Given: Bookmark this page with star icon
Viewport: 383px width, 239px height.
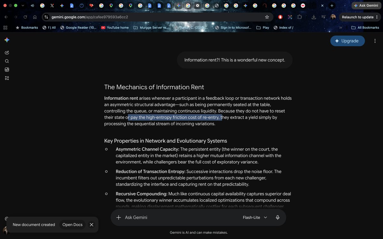Looking at the screenshot, I should [267, 17].
